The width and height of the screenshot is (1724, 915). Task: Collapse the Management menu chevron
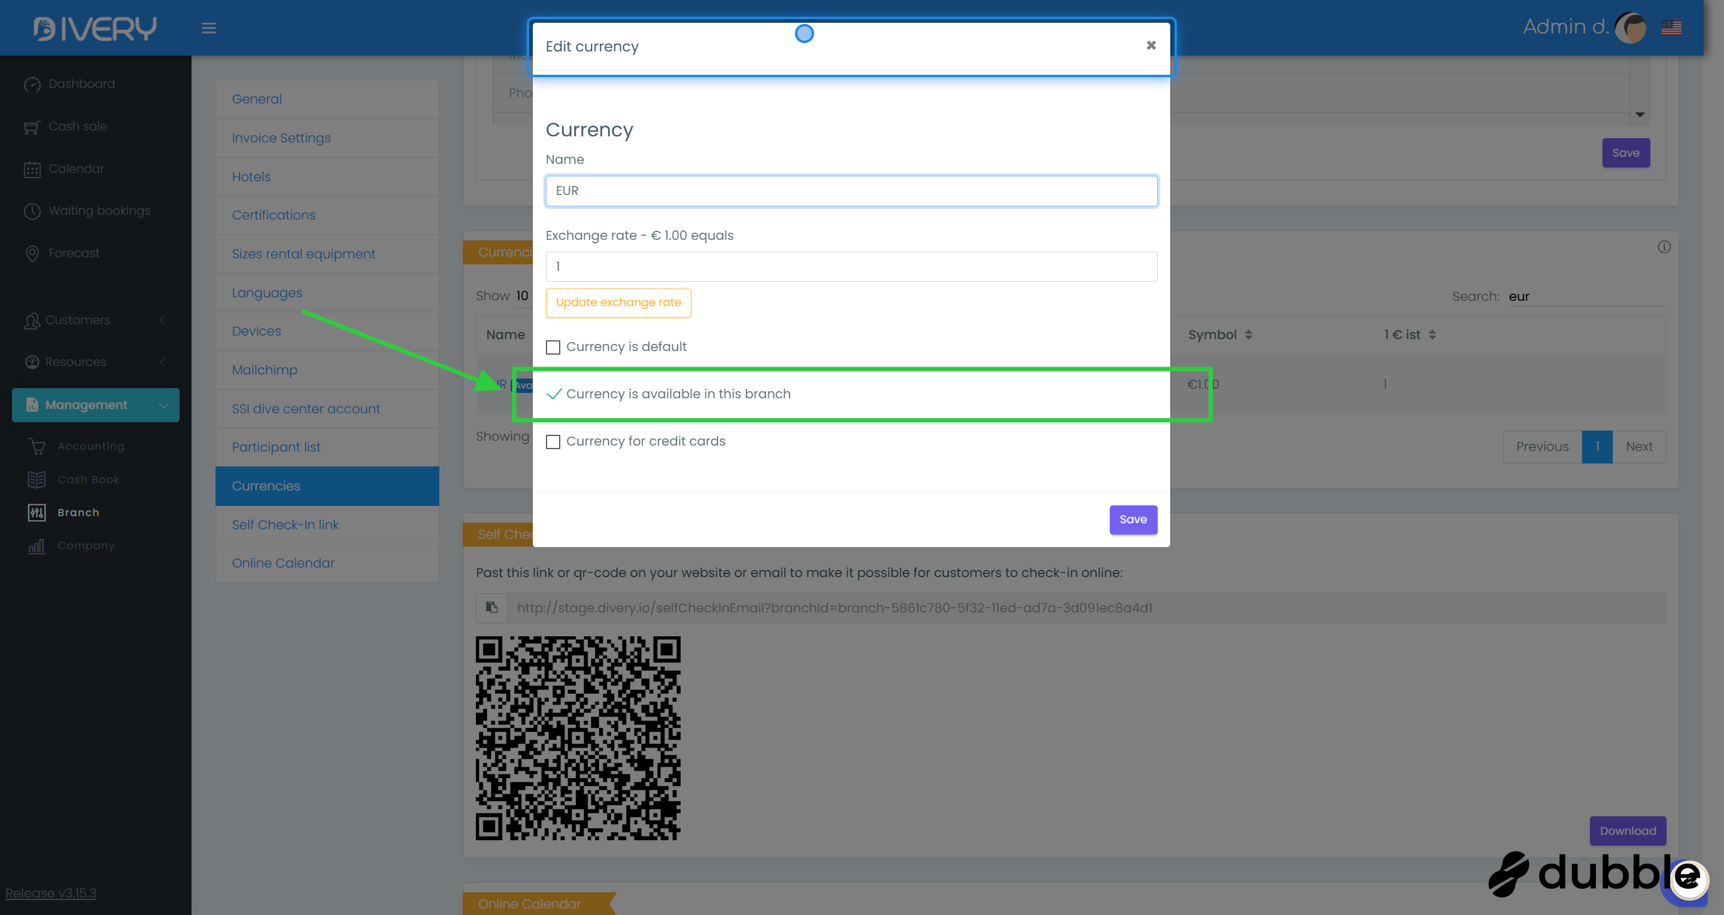[163, 405]
